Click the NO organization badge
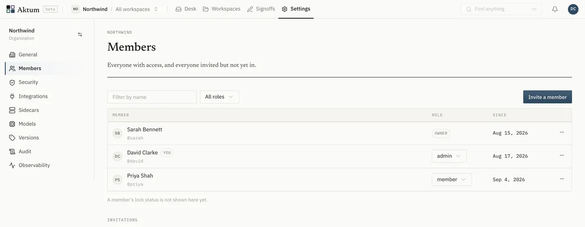This screenshot has height=227, width=585. coord(76,9)
